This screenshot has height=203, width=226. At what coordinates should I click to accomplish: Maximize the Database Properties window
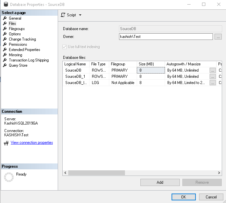point(204,4)
